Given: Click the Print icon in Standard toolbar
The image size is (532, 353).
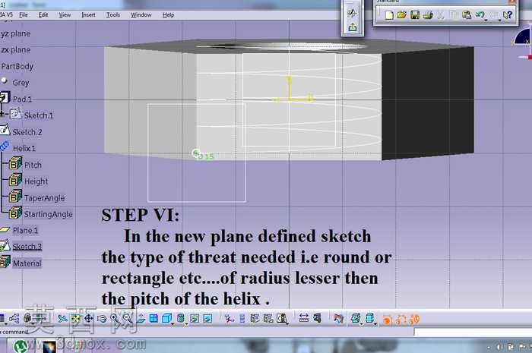Looking at the screenshot, I should (428, 15).
